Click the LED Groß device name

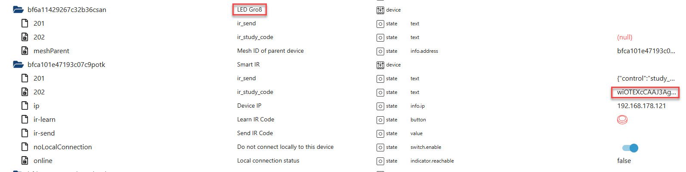tap(250, 9)
